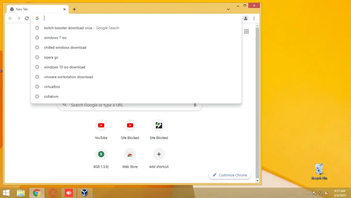Open a new tab with plus button
This screenshot has width=351, height=198.
point(74,9)
